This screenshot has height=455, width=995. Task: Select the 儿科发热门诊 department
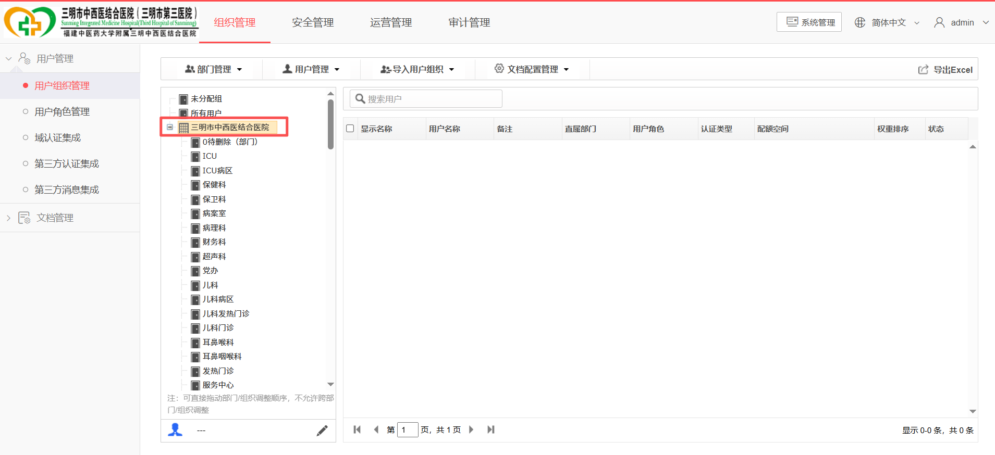click(226, 313)
